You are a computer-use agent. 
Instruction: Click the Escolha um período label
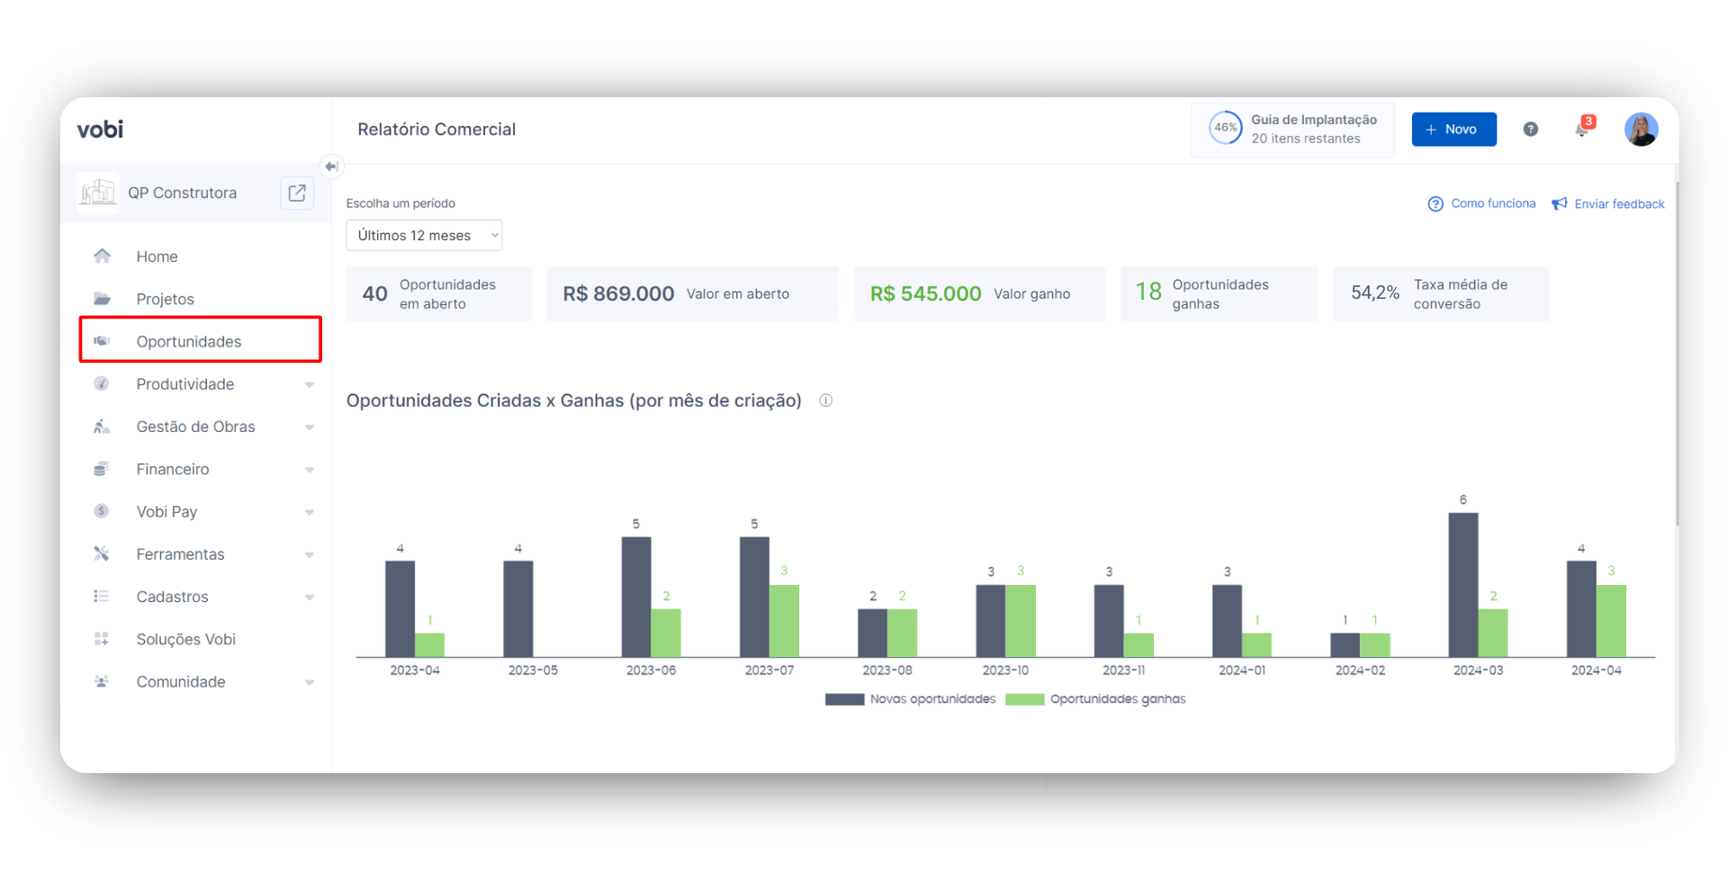(x=400, y=203)
